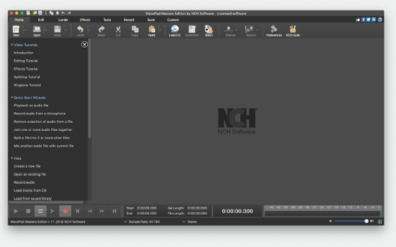The width and height of the screenshot is (396, 247).
Task: Switch to the Effects tab
Action: coord(85,20)
